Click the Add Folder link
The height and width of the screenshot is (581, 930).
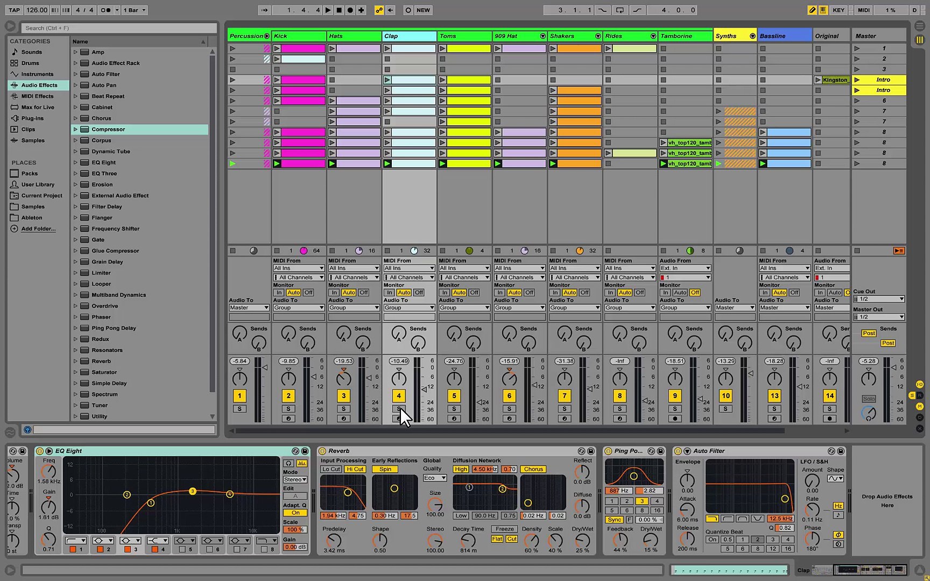[x=38, y=229]
